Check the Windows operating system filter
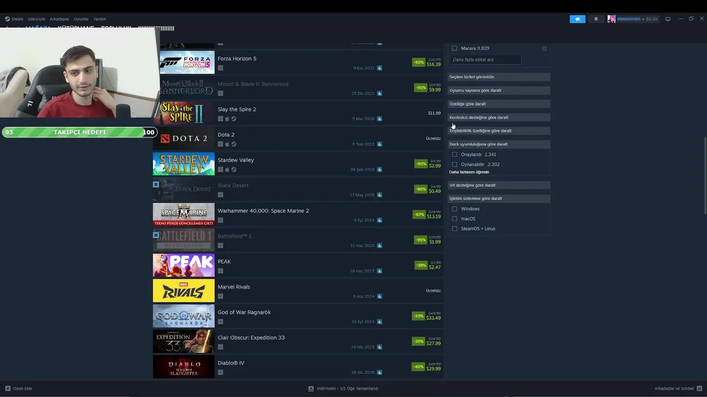Viewport: 707px width, 397px height. tap(455, 209)
